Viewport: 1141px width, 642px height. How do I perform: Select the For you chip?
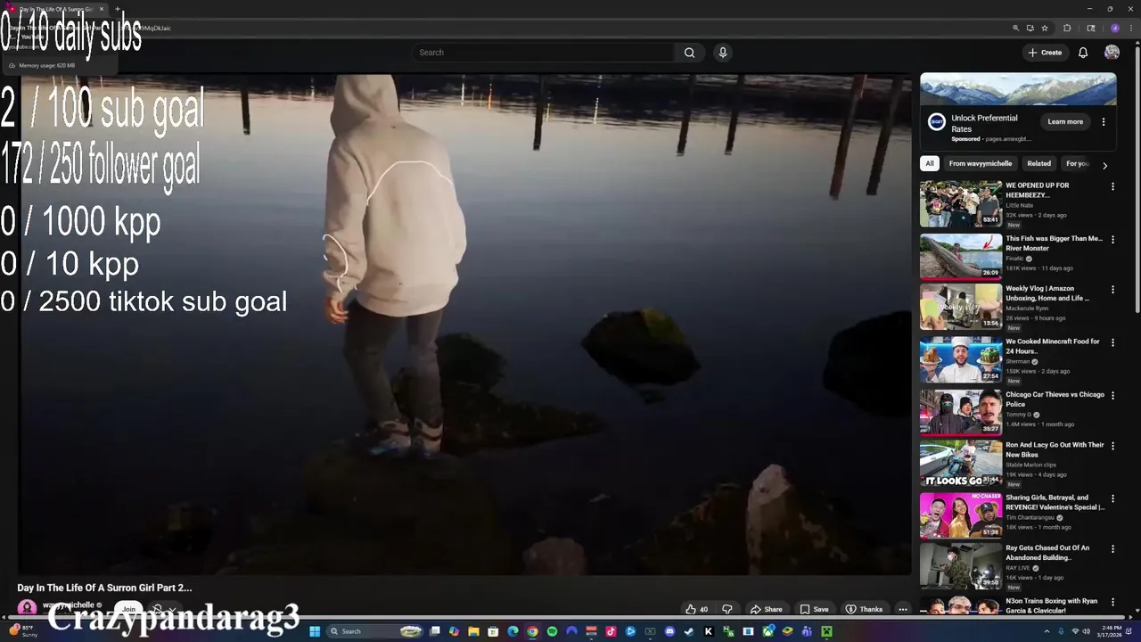1077,163
